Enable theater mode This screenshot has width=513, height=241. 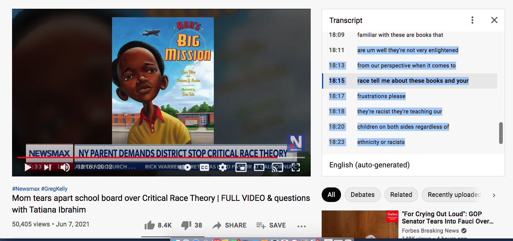click(259, 167)
